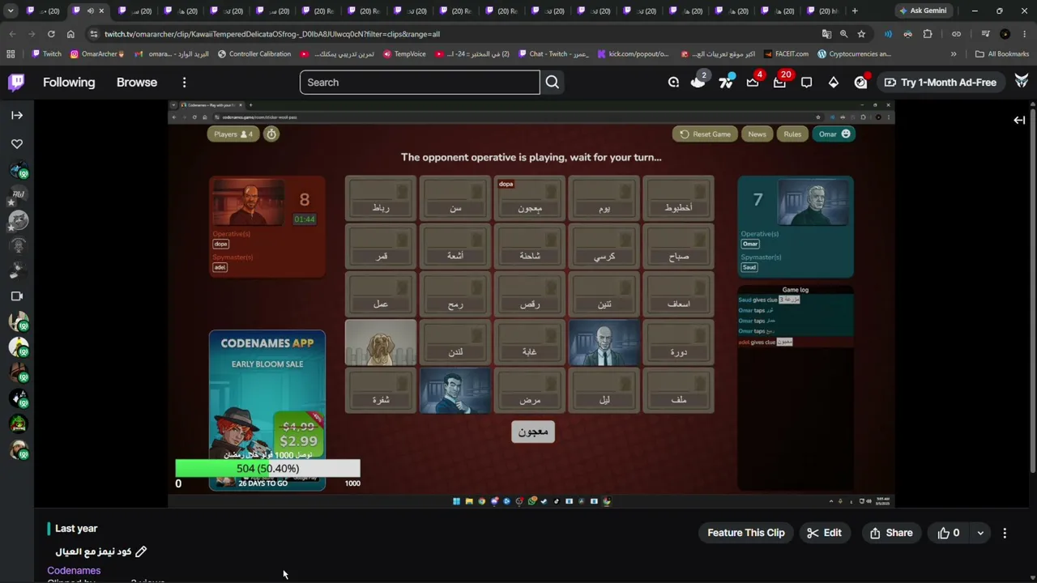Screen dimensions: 1037x583
Task: Click Ask Gemini
Action: click(923, 11)
